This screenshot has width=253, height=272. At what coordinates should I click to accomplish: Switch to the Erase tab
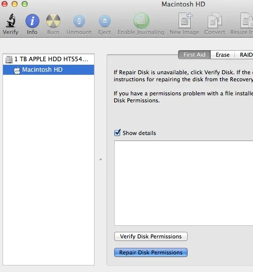click(x=223, y=55)
